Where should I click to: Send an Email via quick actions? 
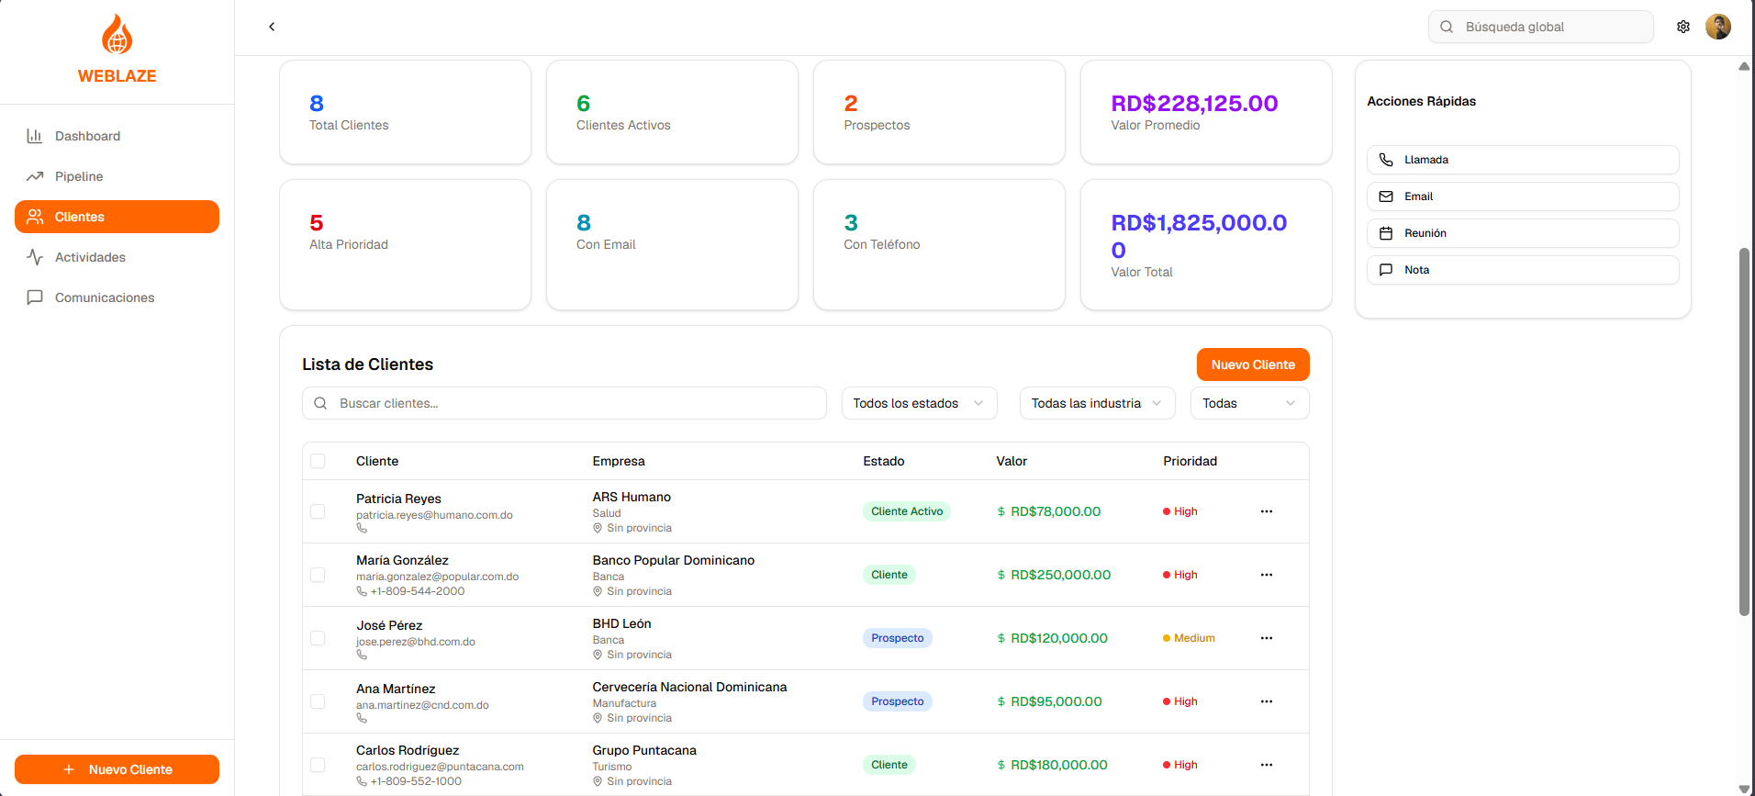pos(1523,196)
